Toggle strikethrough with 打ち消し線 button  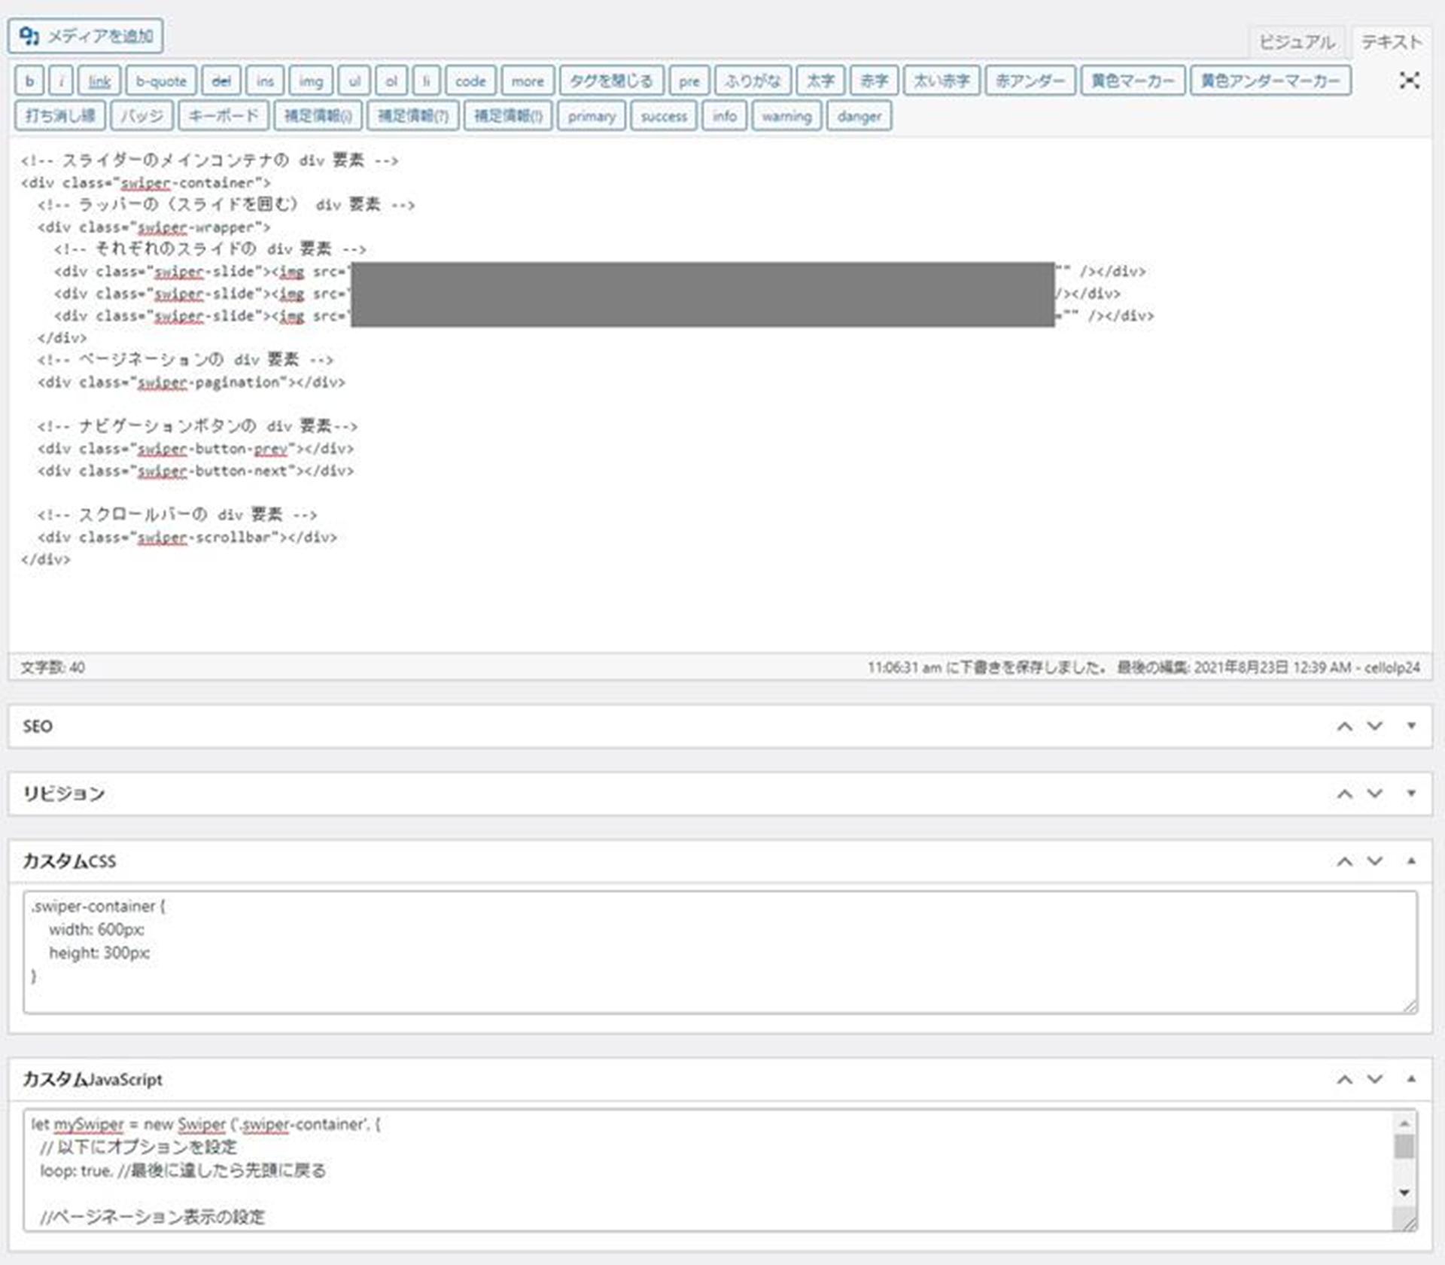click(59, 116)
